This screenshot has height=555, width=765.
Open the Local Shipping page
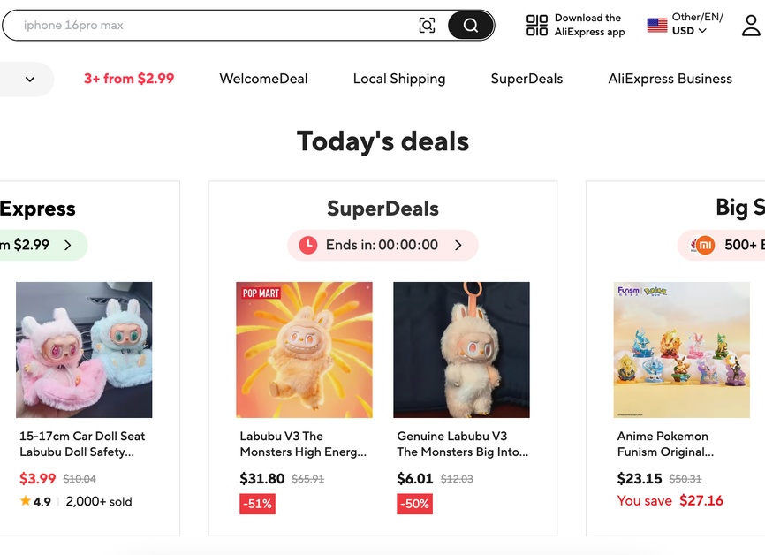[x=399, y=79]
